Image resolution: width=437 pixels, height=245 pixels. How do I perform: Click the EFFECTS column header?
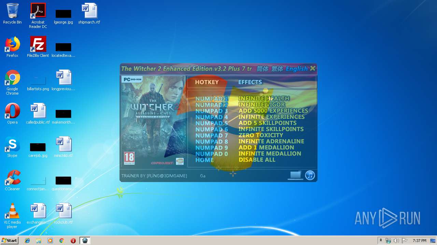pos(250,82)
